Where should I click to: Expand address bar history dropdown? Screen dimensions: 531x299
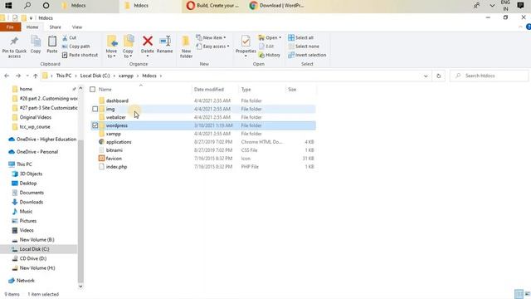pos(426,76)
